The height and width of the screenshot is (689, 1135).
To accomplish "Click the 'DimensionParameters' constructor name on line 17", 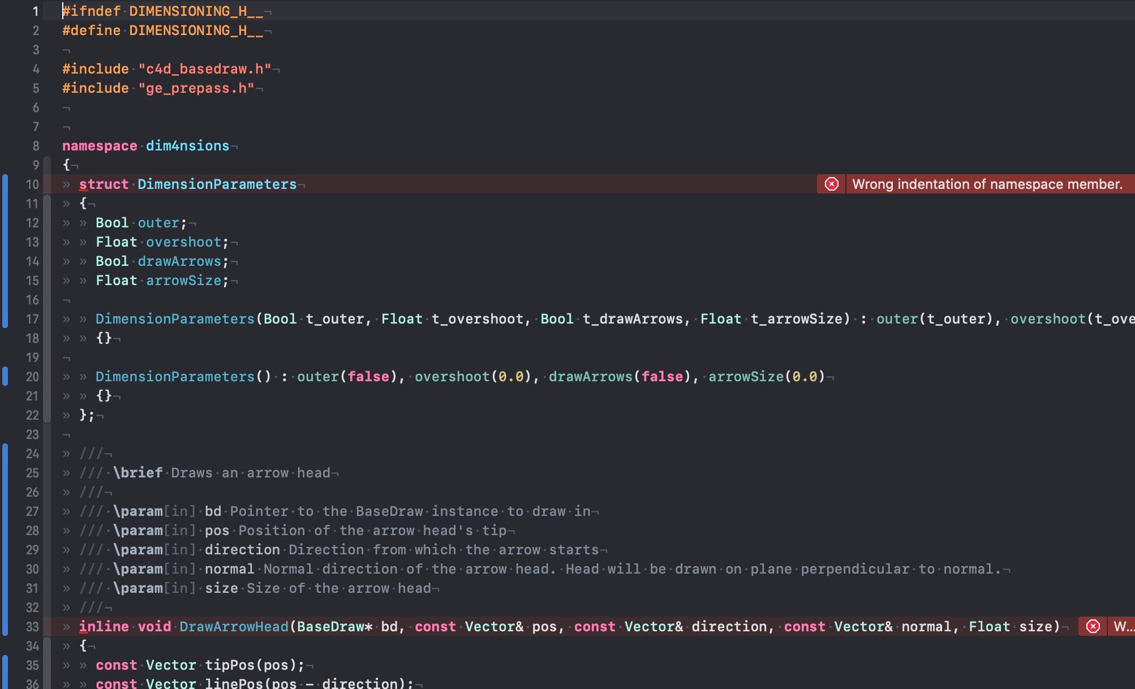I will click(x=175, y=319).
